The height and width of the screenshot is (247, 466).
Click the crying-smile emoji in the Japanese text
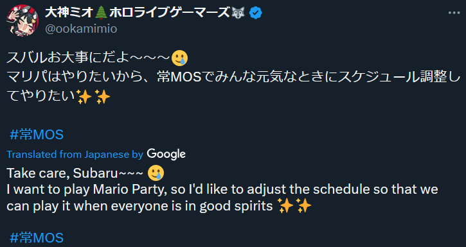pyautogui.click(x=180, y=58)
